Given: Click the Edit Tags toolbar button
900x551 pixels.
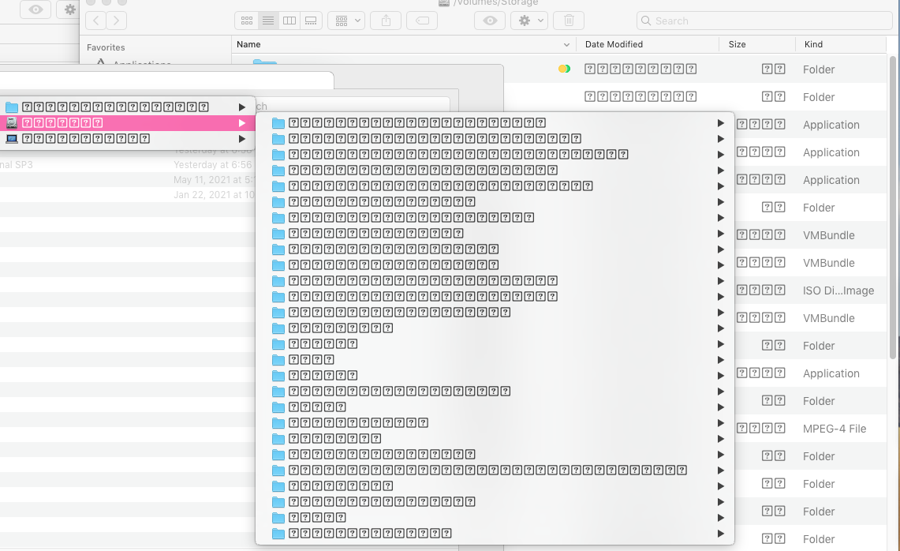Looking at the screenshot, I should click(422, 21).
